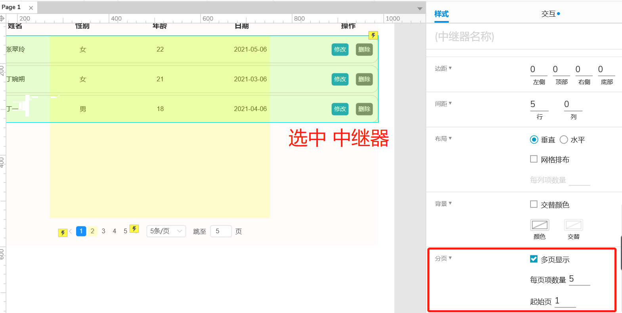Click 修改 button in 张翠玲 row
Viewport: 622px width, 313px height.
[340, 50]
